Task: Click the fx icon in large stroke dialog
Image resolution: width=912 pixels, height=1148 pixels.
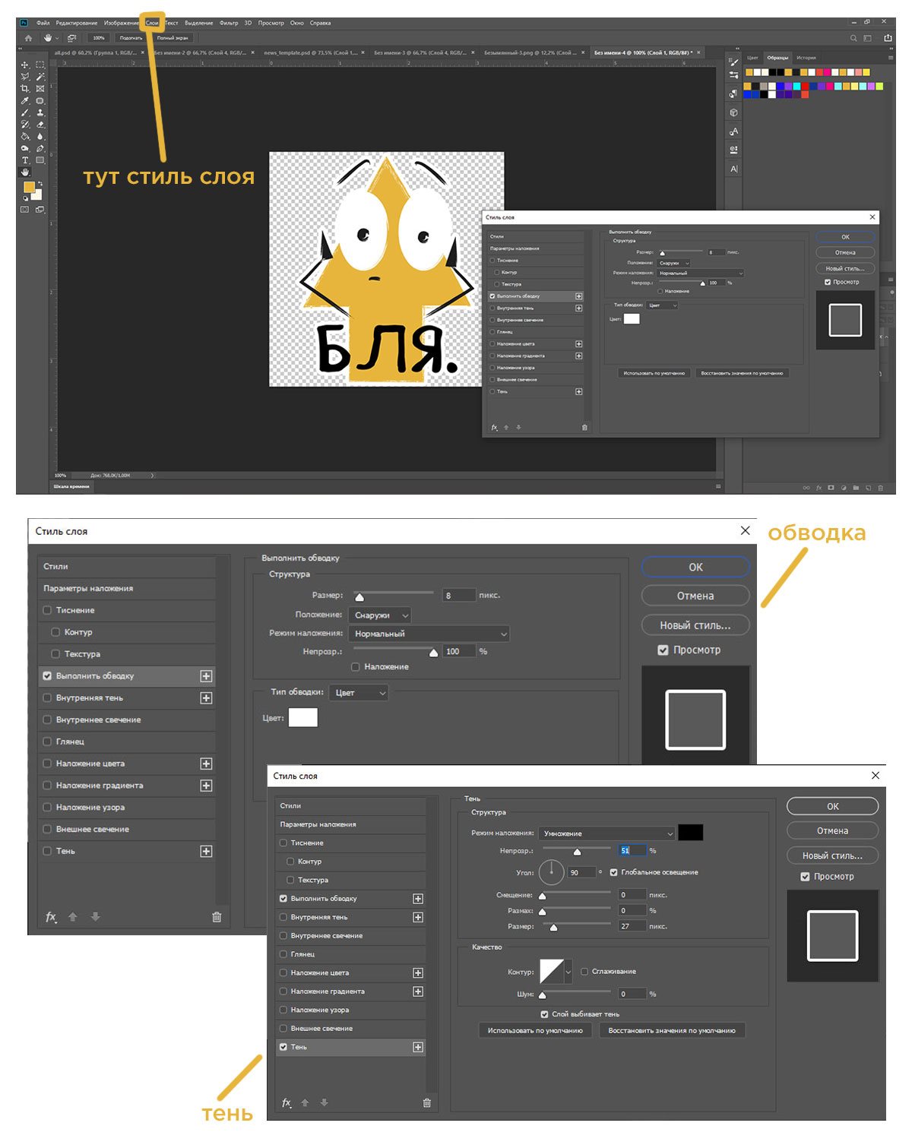Action: (51, 917)
